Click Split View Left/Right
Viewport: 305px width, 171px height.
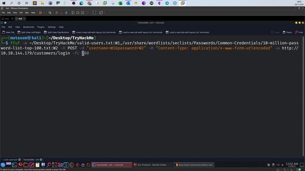29,32
